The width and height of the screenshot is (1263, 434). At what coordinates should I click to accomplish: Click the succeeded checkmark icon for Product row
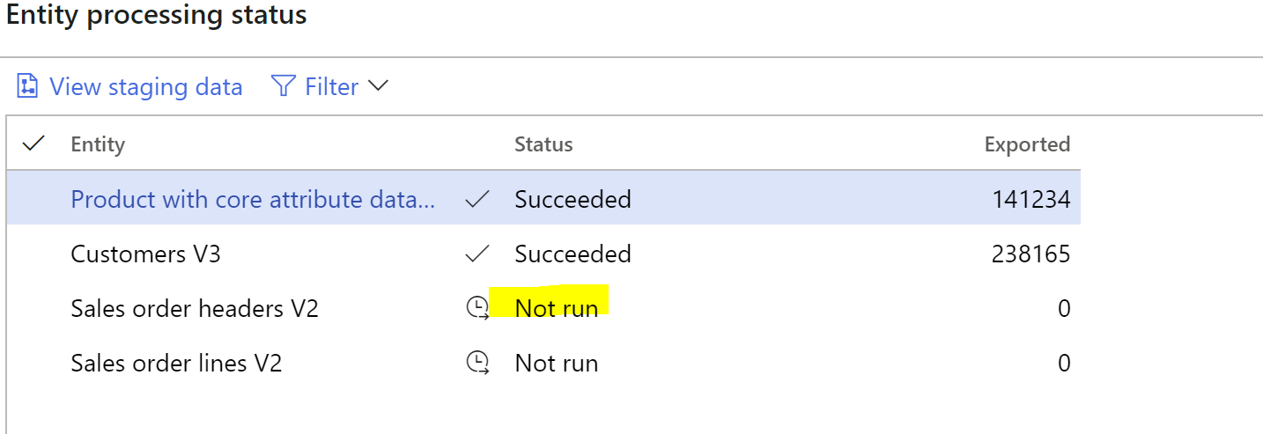coord(476,200)
